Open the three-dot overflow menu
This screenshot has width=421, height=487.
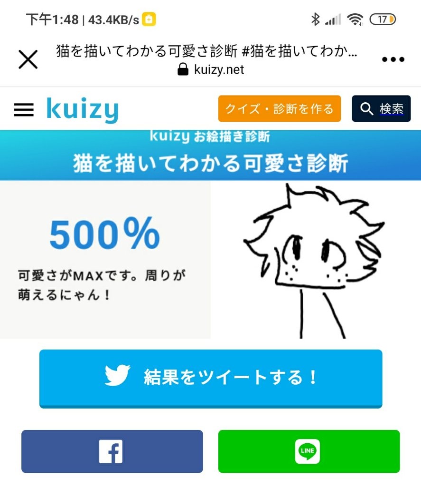(x=393, y=59)
